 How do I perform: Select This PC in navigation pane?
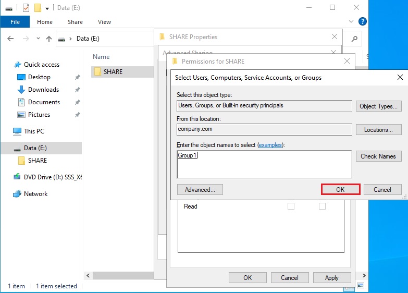(34, 131)
